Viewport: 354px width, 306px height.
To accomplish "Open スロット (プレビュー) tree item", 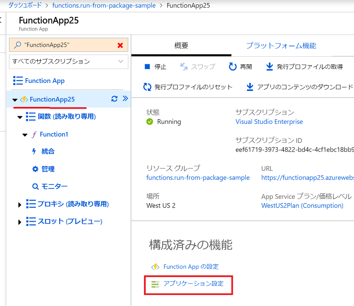I will point(70,221).
